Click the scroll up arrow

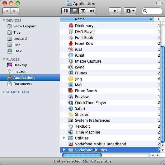(163, 145)
